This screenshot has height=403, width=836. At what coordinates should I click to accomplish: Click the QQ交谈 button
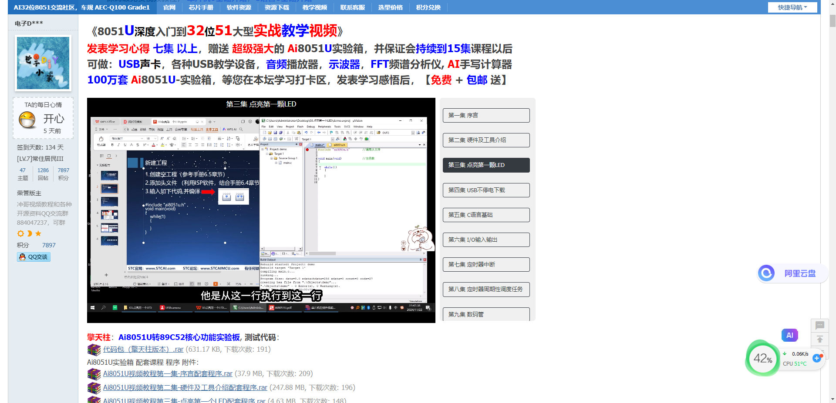point(34,257)
